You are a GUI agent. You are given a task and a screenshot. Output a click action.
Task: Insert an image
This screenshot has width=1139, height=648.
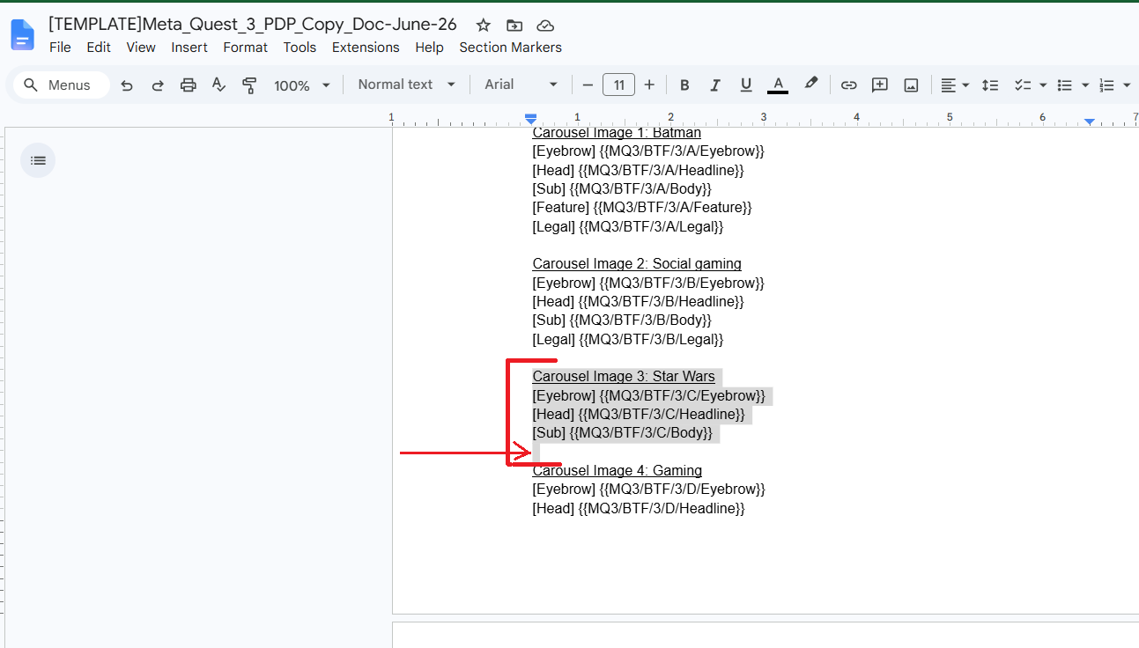click(x=911, y=85)
